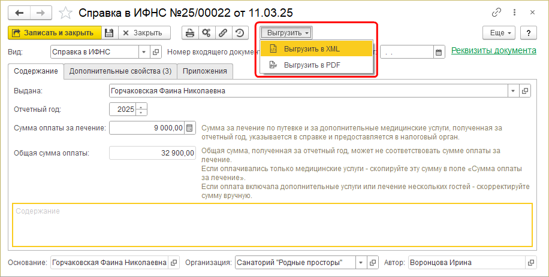Open the gears settings icon in toolbar
The width and height of the screenshot is (549, 277).
tap(207, 33)
